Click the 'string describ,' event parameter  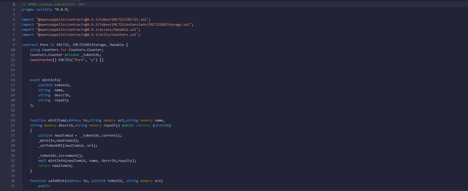point(54,95)
